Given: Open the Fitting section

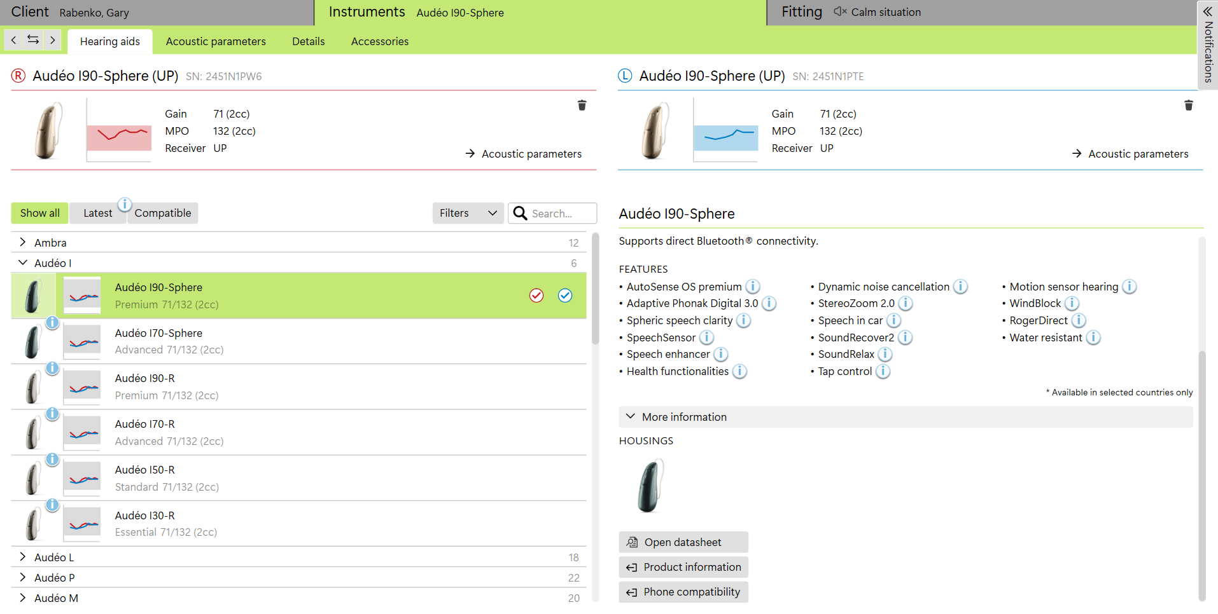Looking at the screenshot, I should click(981, 12).
